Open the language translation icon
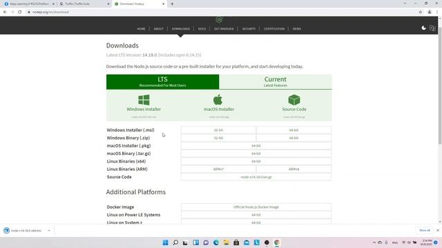 tap(432, 28)
